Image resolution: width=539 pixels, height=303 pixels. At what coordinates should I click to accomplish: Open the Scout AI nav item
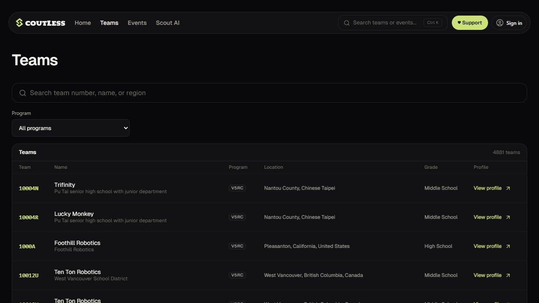(x=168, y=23)
